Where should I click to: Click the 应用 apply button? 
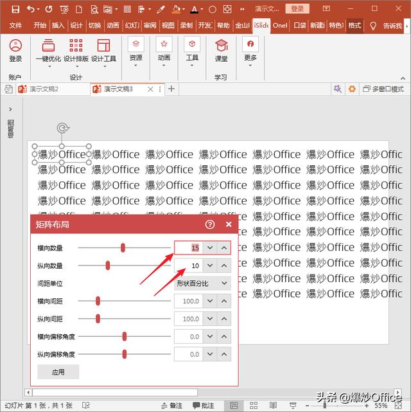[58, 372]
